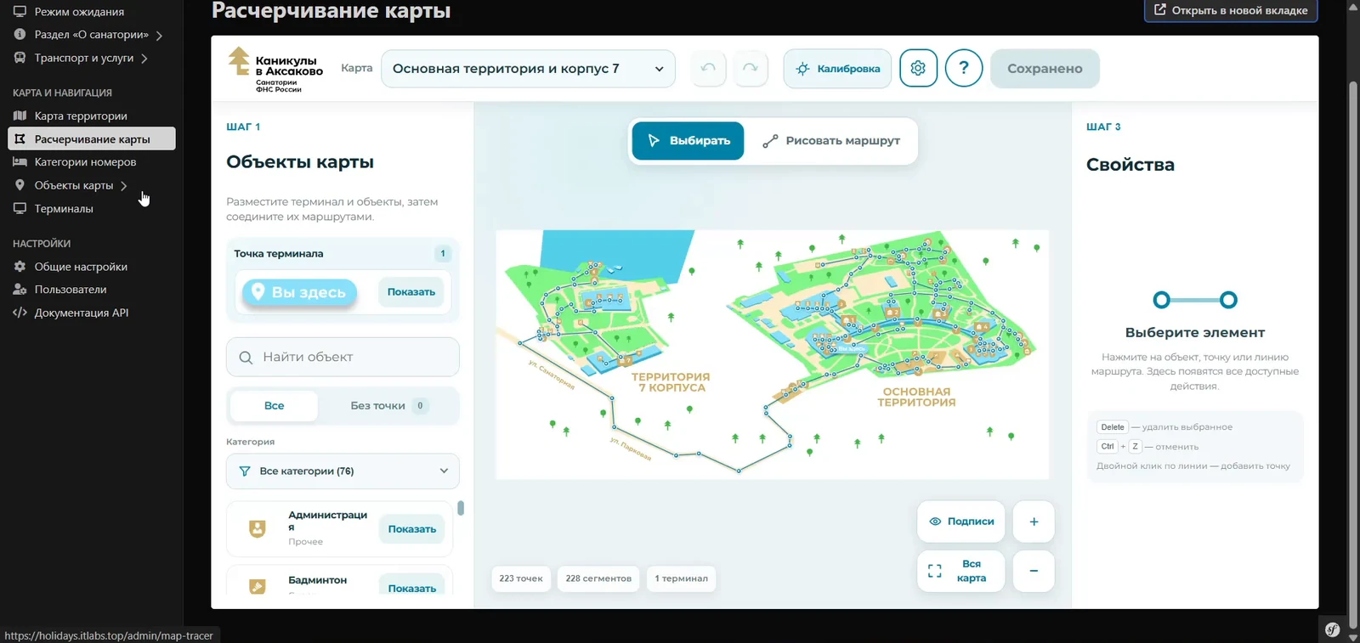Click the Терминалы monitor icon
The width and height of the screenshot is (1360, 643).
coord(20,208)
